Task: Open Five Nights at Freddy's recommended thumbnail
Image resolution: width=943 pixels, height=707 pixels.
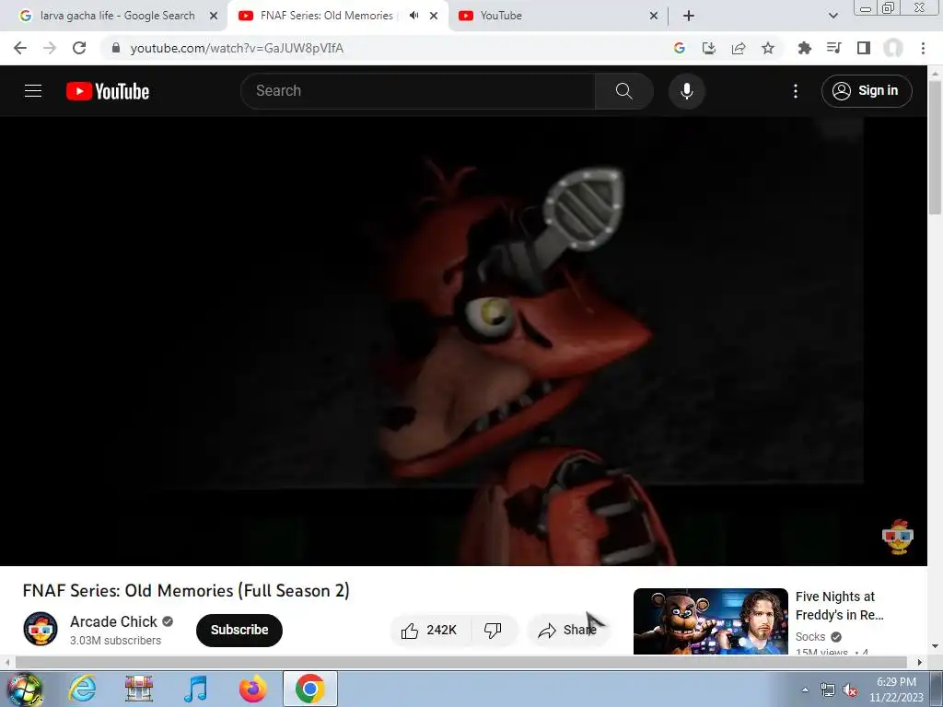Action: tap(710, 620)
